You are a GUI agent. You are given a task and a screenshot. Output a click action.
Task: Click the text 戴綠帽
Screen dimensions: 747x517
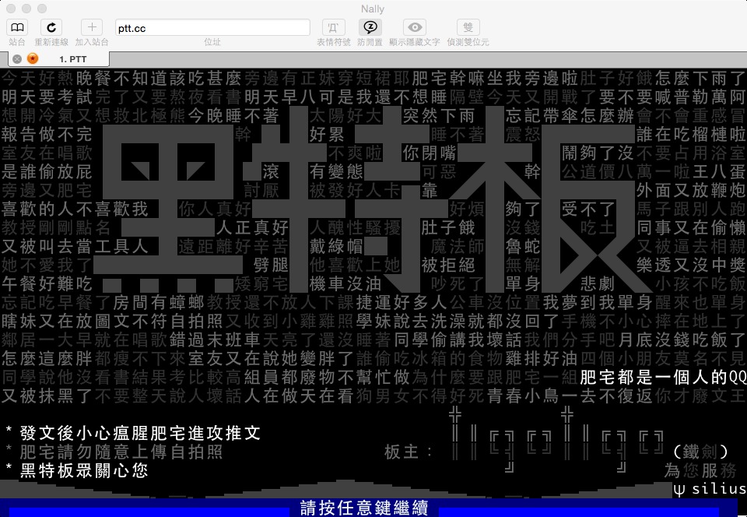[336, 247]
